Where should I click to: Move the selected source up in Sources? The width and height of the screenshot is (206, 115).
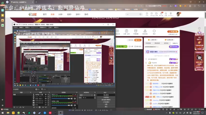[x=43, y=107]
